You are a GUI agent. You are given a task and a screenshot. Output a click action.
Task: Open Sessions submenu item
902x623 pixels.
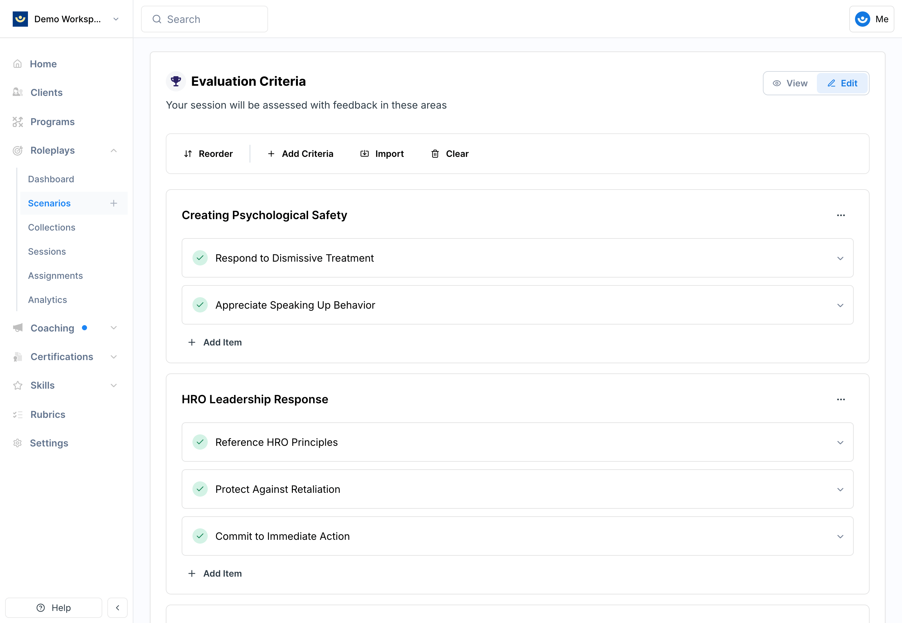(47, 251)
